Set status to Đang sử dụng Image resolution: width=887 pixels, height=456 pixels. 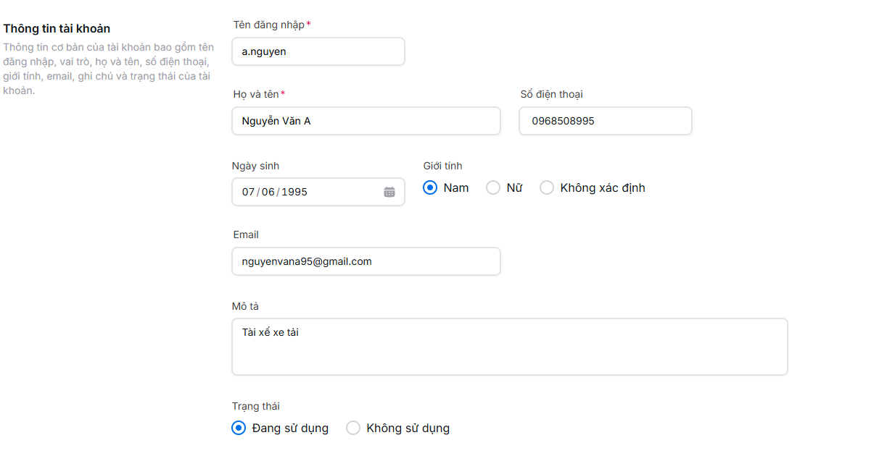tap(239, 428)
